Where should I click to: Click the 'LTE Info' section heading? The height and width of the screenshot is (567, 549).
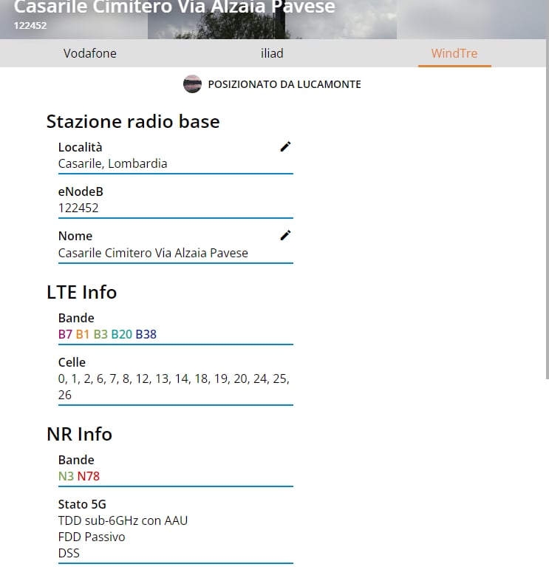click(x=82, y=292)
